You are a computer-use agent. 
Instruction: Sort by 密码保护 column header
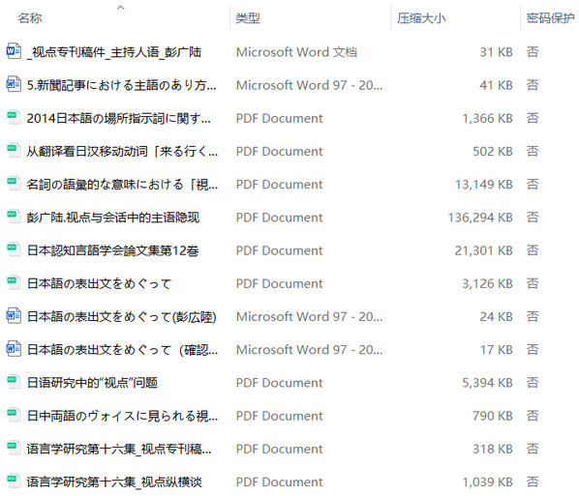(551, 17)
